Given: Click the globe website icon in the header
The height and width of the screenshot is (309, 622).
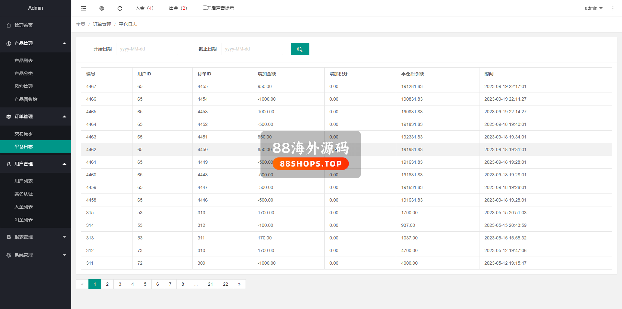Looking at the screenshot, I should click(x=102, y=8).
